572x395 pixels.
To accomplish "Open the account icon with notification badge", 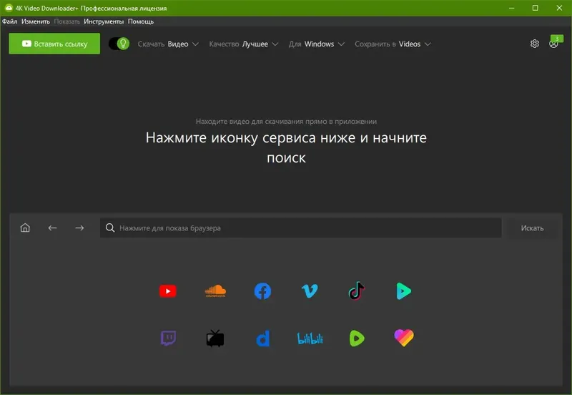I will tap(554, 43).
